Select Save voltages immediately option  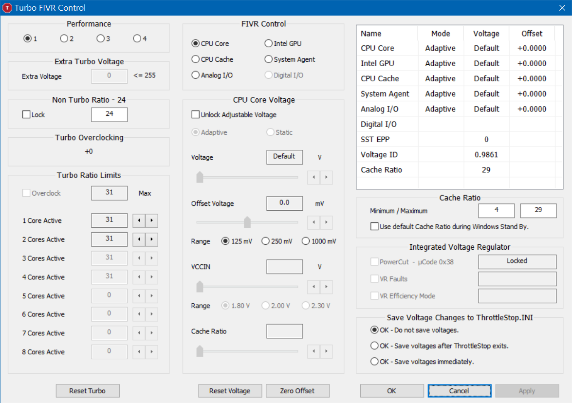[x=374, y=362]
